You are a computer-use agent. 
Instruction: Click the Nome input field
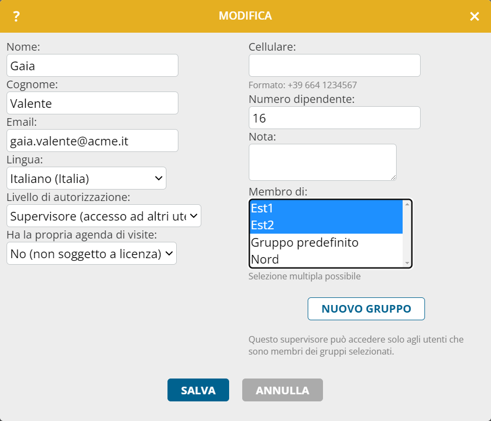(92, 65)
